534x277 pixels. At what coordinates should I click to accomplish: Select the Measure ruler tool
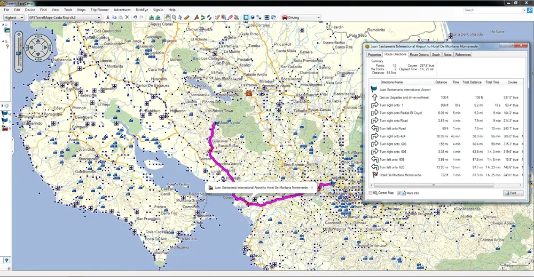(186, 18)
